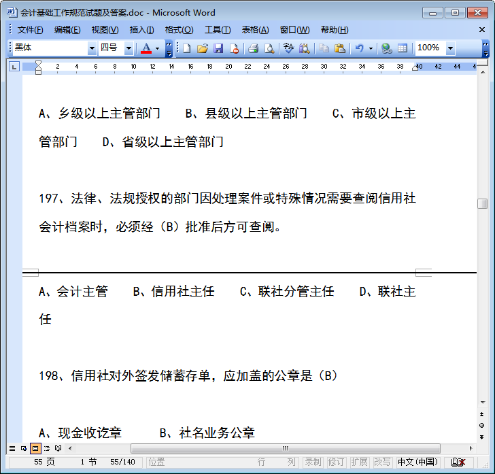This screenshot has height=474, width=495.
Task: Toggle 录制 macro recording in status bar
Action: [x=313, y=462]
